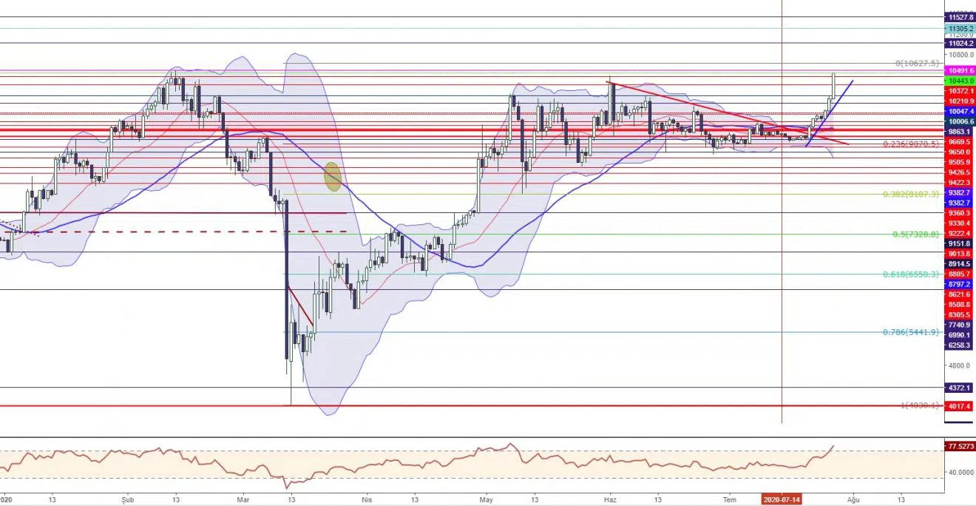Select the 77.5273 RSI value label
This screenshot has width=976, height=506.
(960, 447)
